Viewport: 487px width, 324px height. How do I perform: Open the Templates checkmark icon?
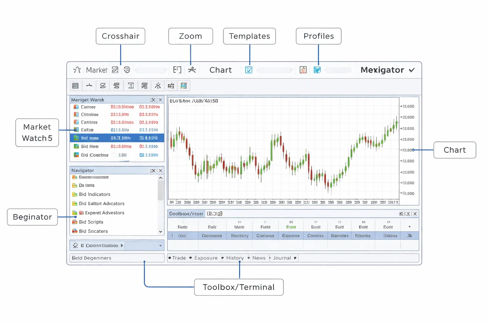click(x=249, y=70)
